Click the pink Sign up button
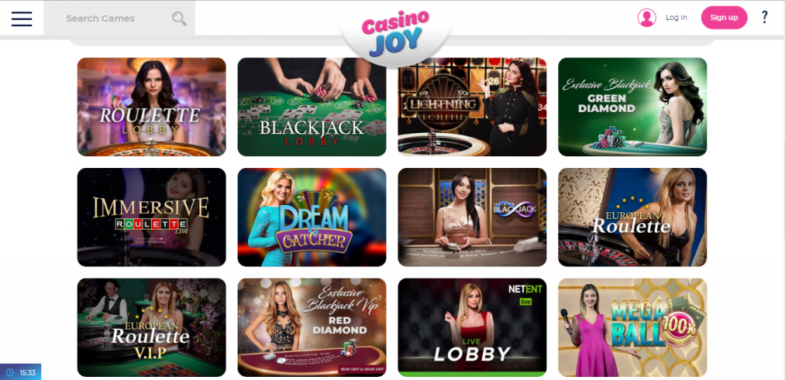Image resolution: width=785 pixels, height=380 pixels. (724, 18)
